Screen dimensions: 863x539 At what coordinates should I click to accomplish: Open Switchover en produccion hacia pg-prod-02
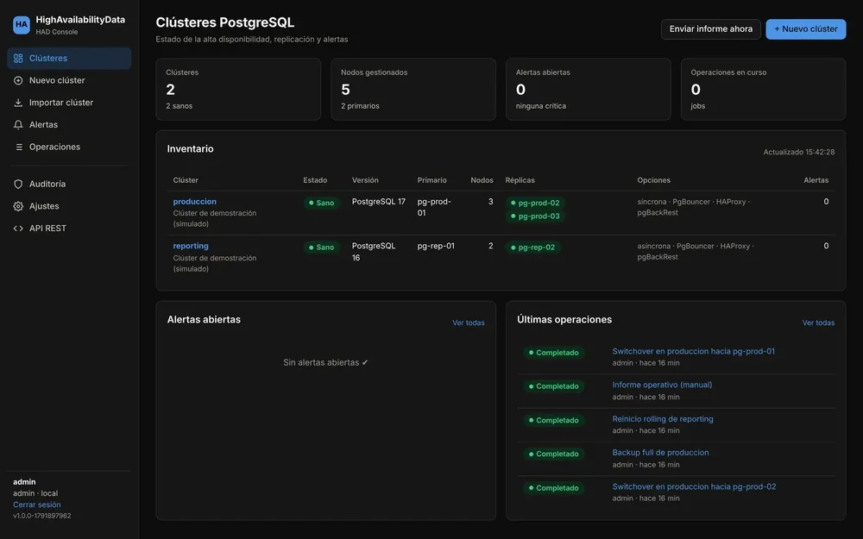point(694,486)
